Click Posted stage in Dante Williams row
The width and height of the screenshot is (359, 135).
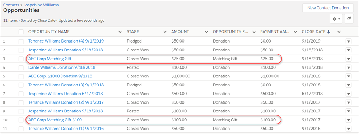click(x=133, y=67)
